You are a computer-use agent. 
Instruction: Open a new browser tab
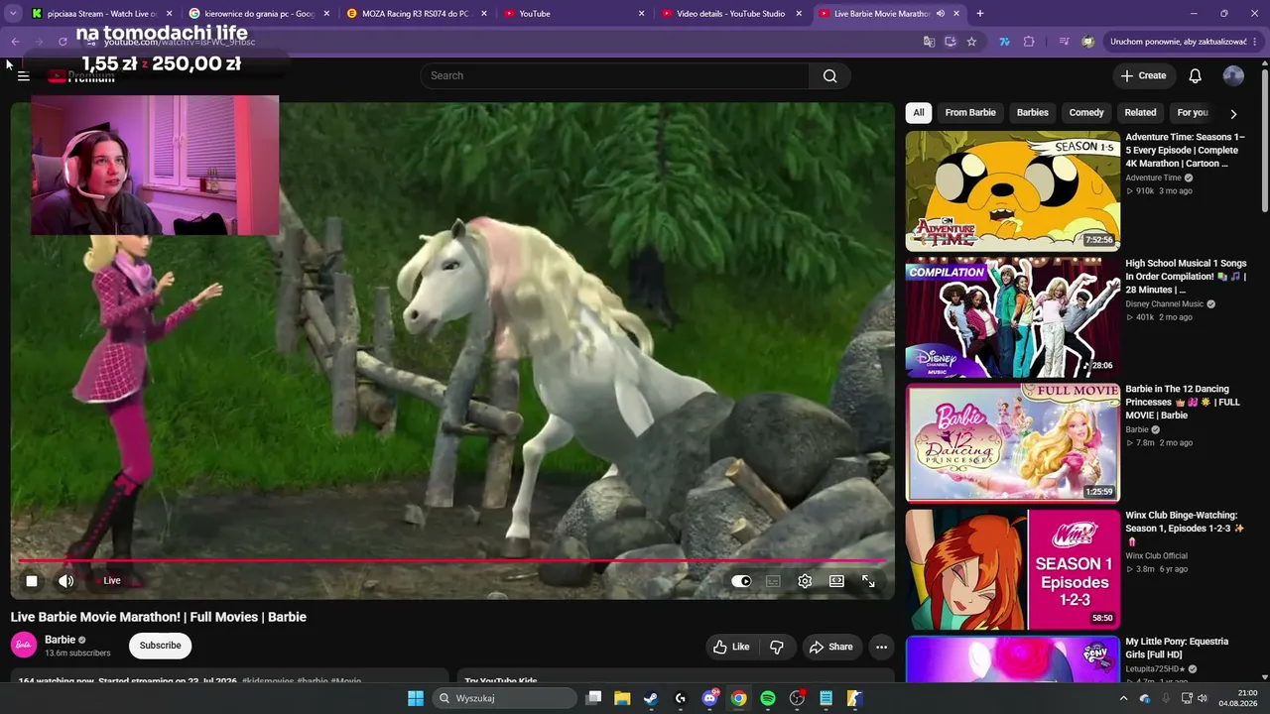pyautogui.click(x=980, y=14)
